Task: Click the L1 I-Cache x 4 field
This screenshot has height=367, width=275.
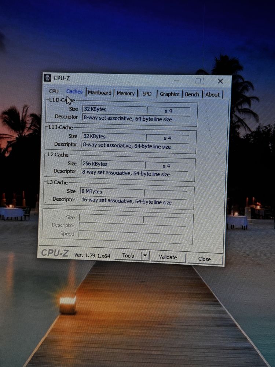Action: coord(168,138)
